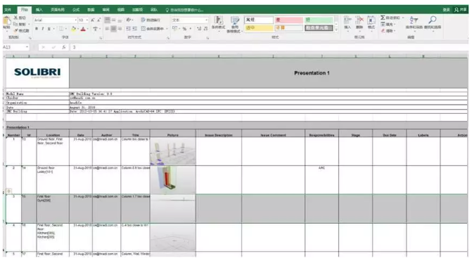Viewport: 472px width, 263px height.
Task: Toggle align text left
Action: (x=107, y=29)
